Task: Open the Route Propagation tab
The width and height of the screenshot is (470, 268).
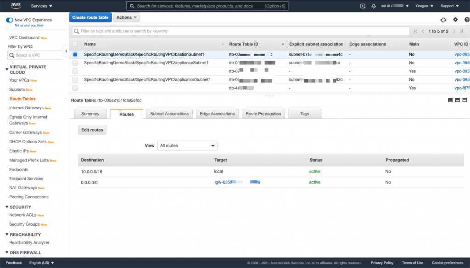Action: pyautogui.click(x=263, y=113)
